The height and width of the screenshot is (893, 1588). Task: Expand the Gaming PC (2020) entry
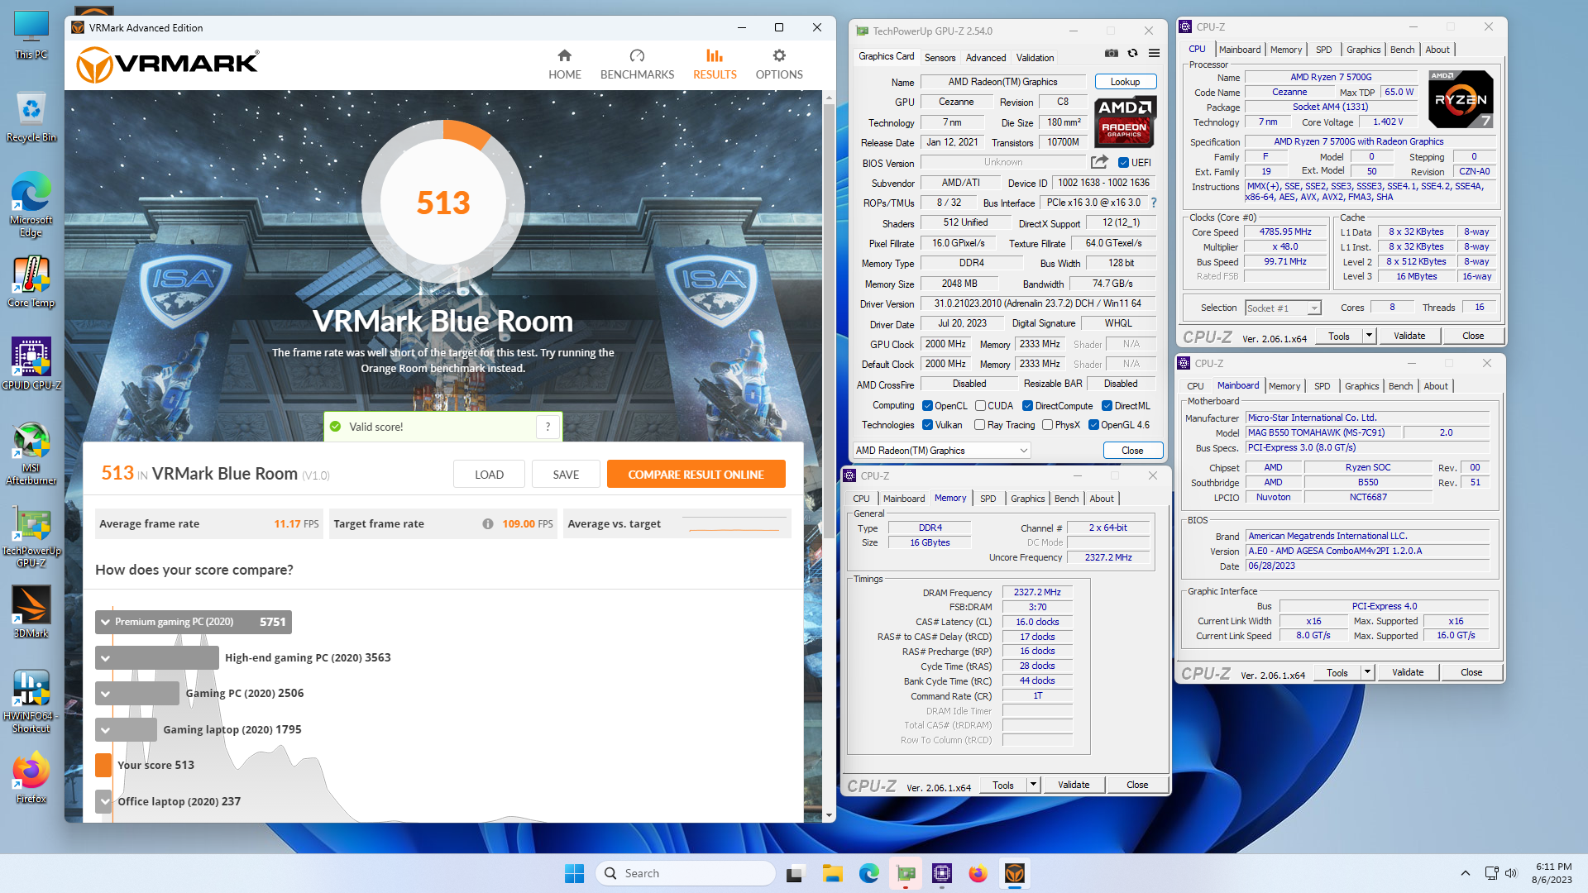(105, 694)
